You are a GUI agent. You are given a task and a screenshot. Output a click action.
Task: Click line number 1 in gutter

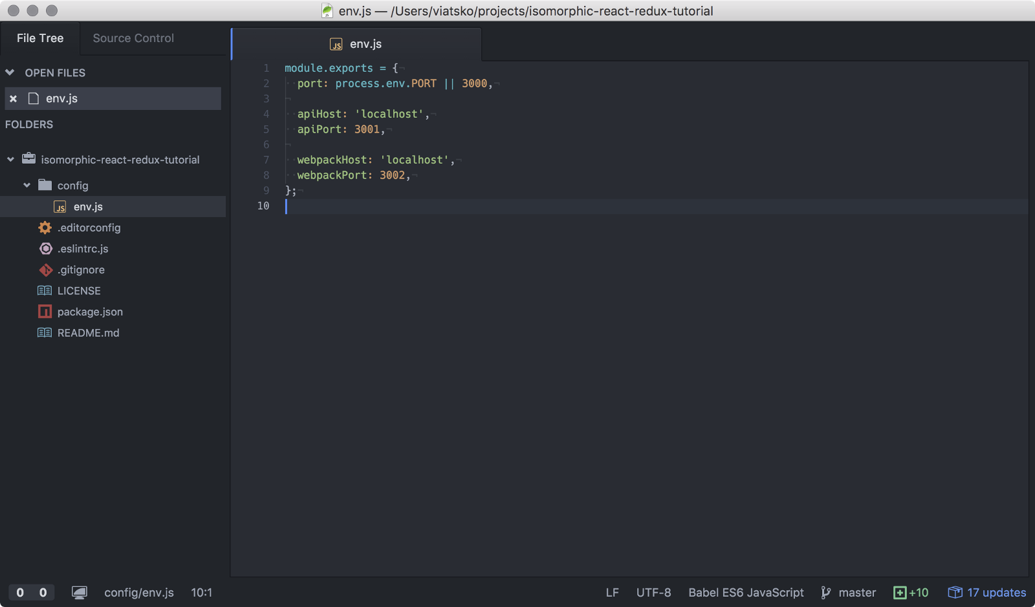point(266,68)
